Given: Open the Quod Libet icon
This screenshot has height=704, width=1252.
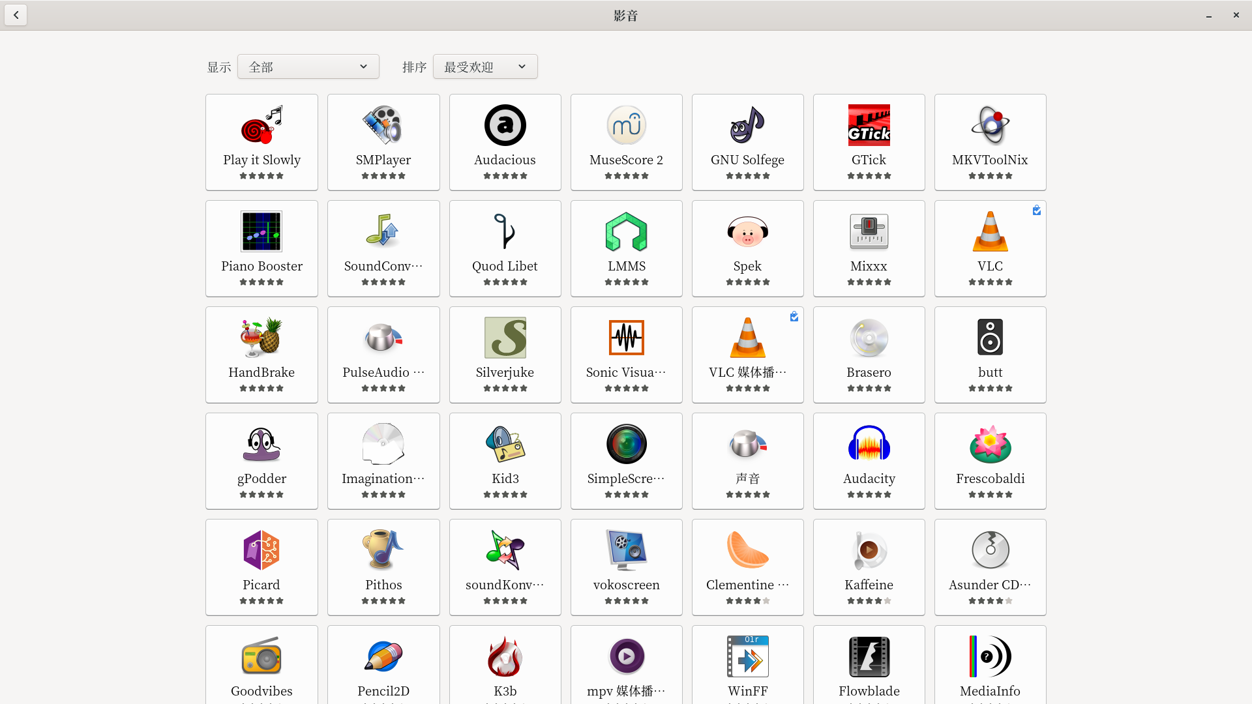Looking at the screenshot, I should (505, 231).
